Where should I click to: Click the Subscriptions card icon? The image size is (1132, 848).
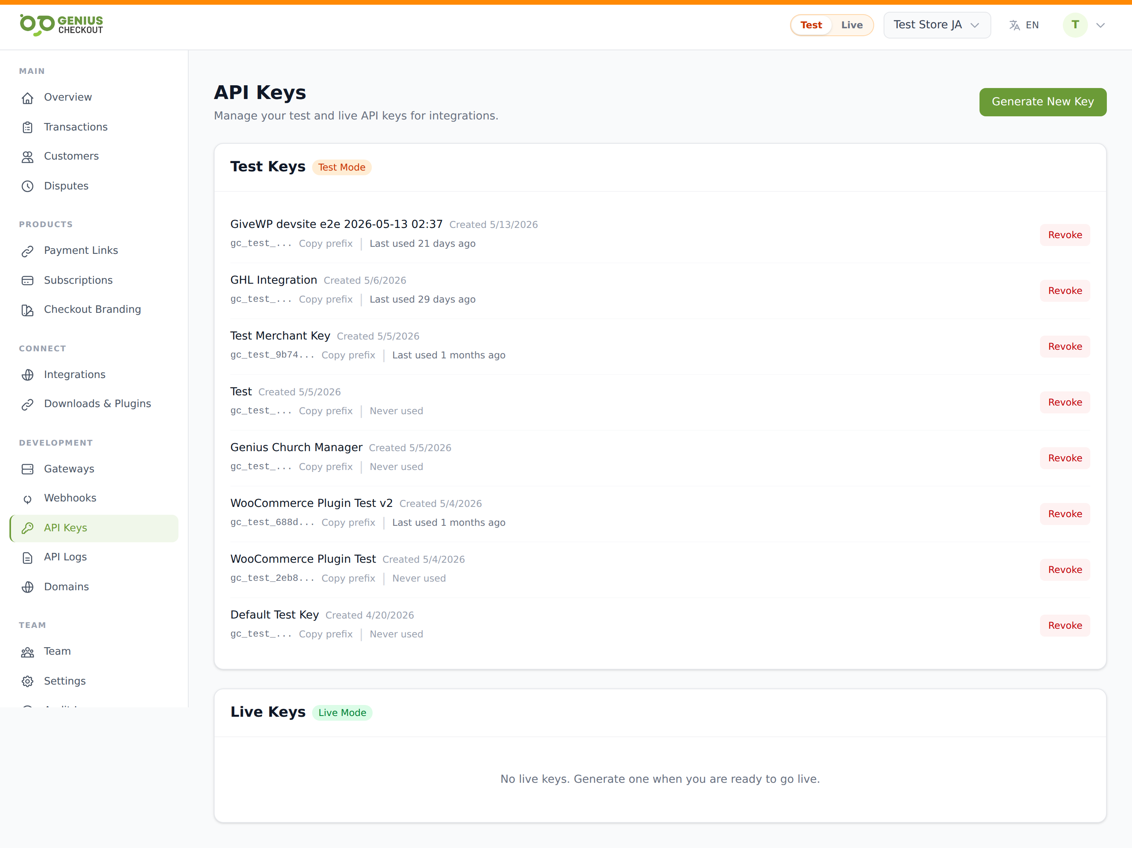28,281
